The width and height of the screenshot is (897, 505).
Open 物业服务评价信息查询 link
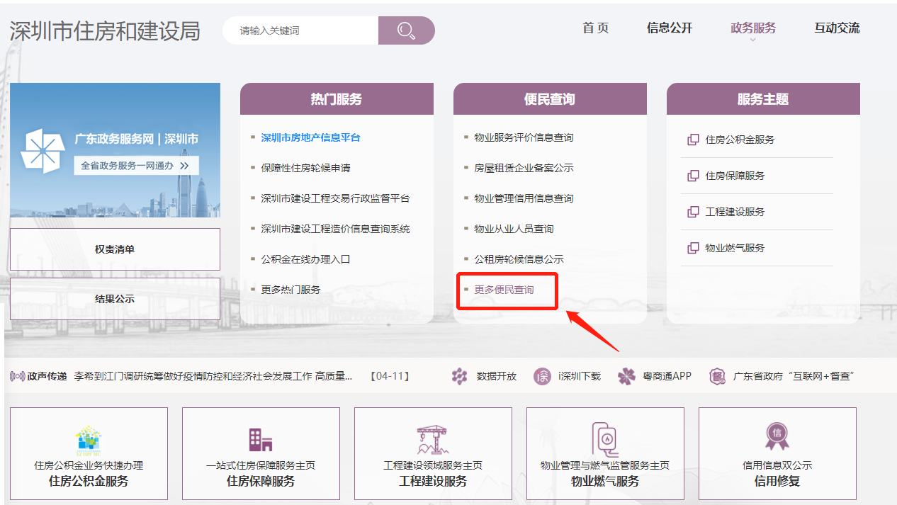pos(524,137)
